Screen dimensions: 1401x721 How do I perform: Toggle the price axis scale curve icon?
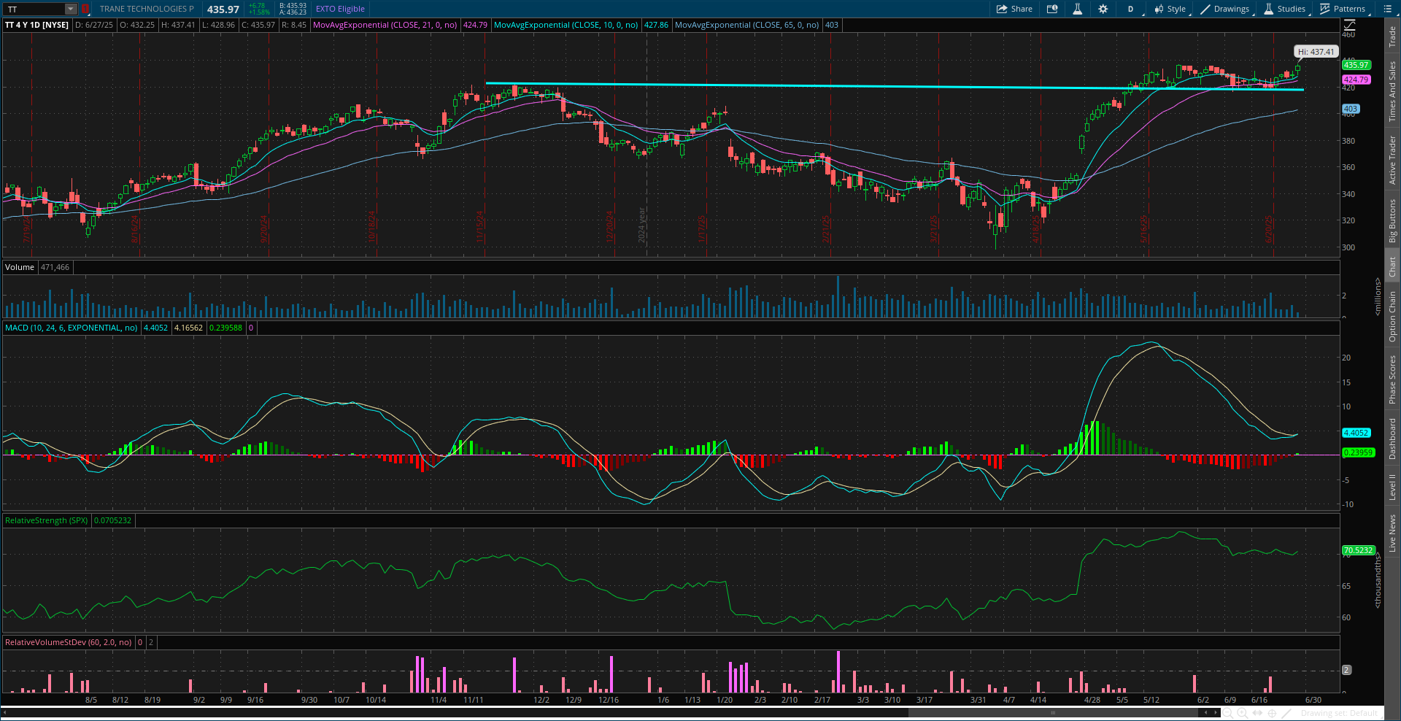tap(1349, 25)
